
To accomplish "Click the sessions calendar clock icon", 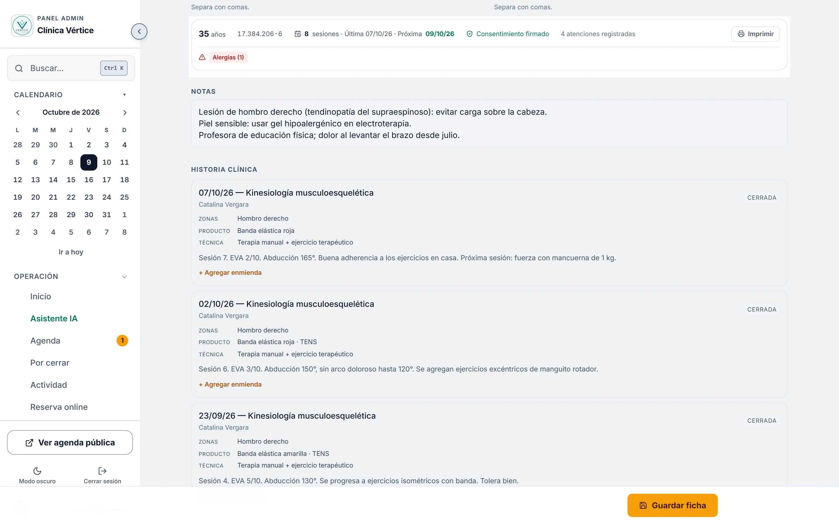I will point(297,34).
